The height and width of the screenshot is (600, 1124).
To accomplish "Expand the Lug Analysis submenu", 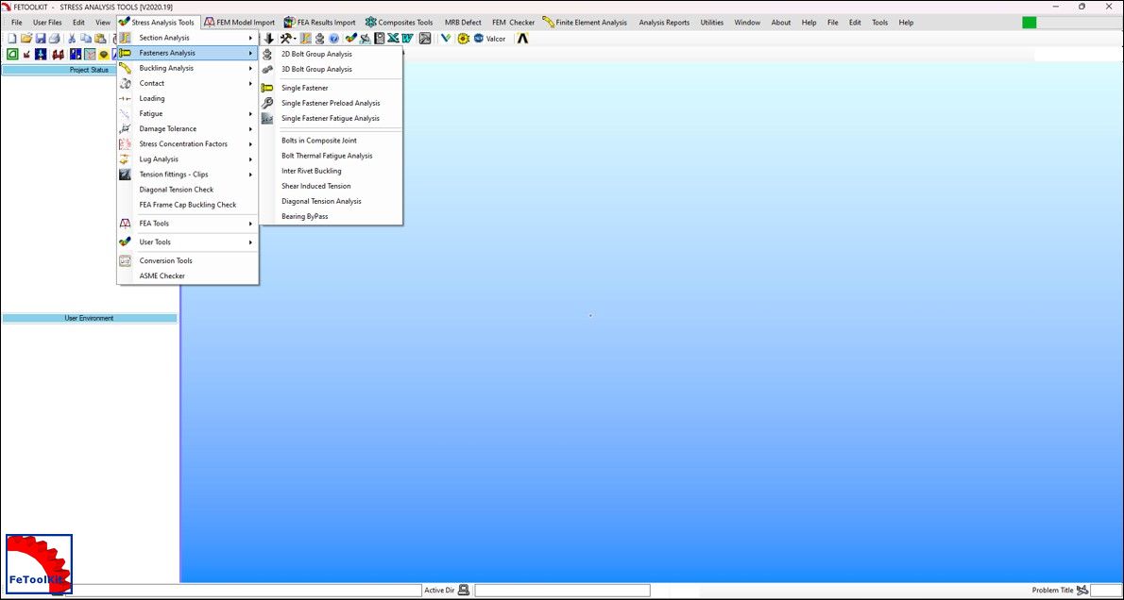I will (188, 158).
